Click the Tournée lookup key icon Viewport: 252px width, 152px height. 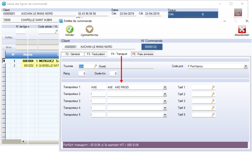(95, 66)
